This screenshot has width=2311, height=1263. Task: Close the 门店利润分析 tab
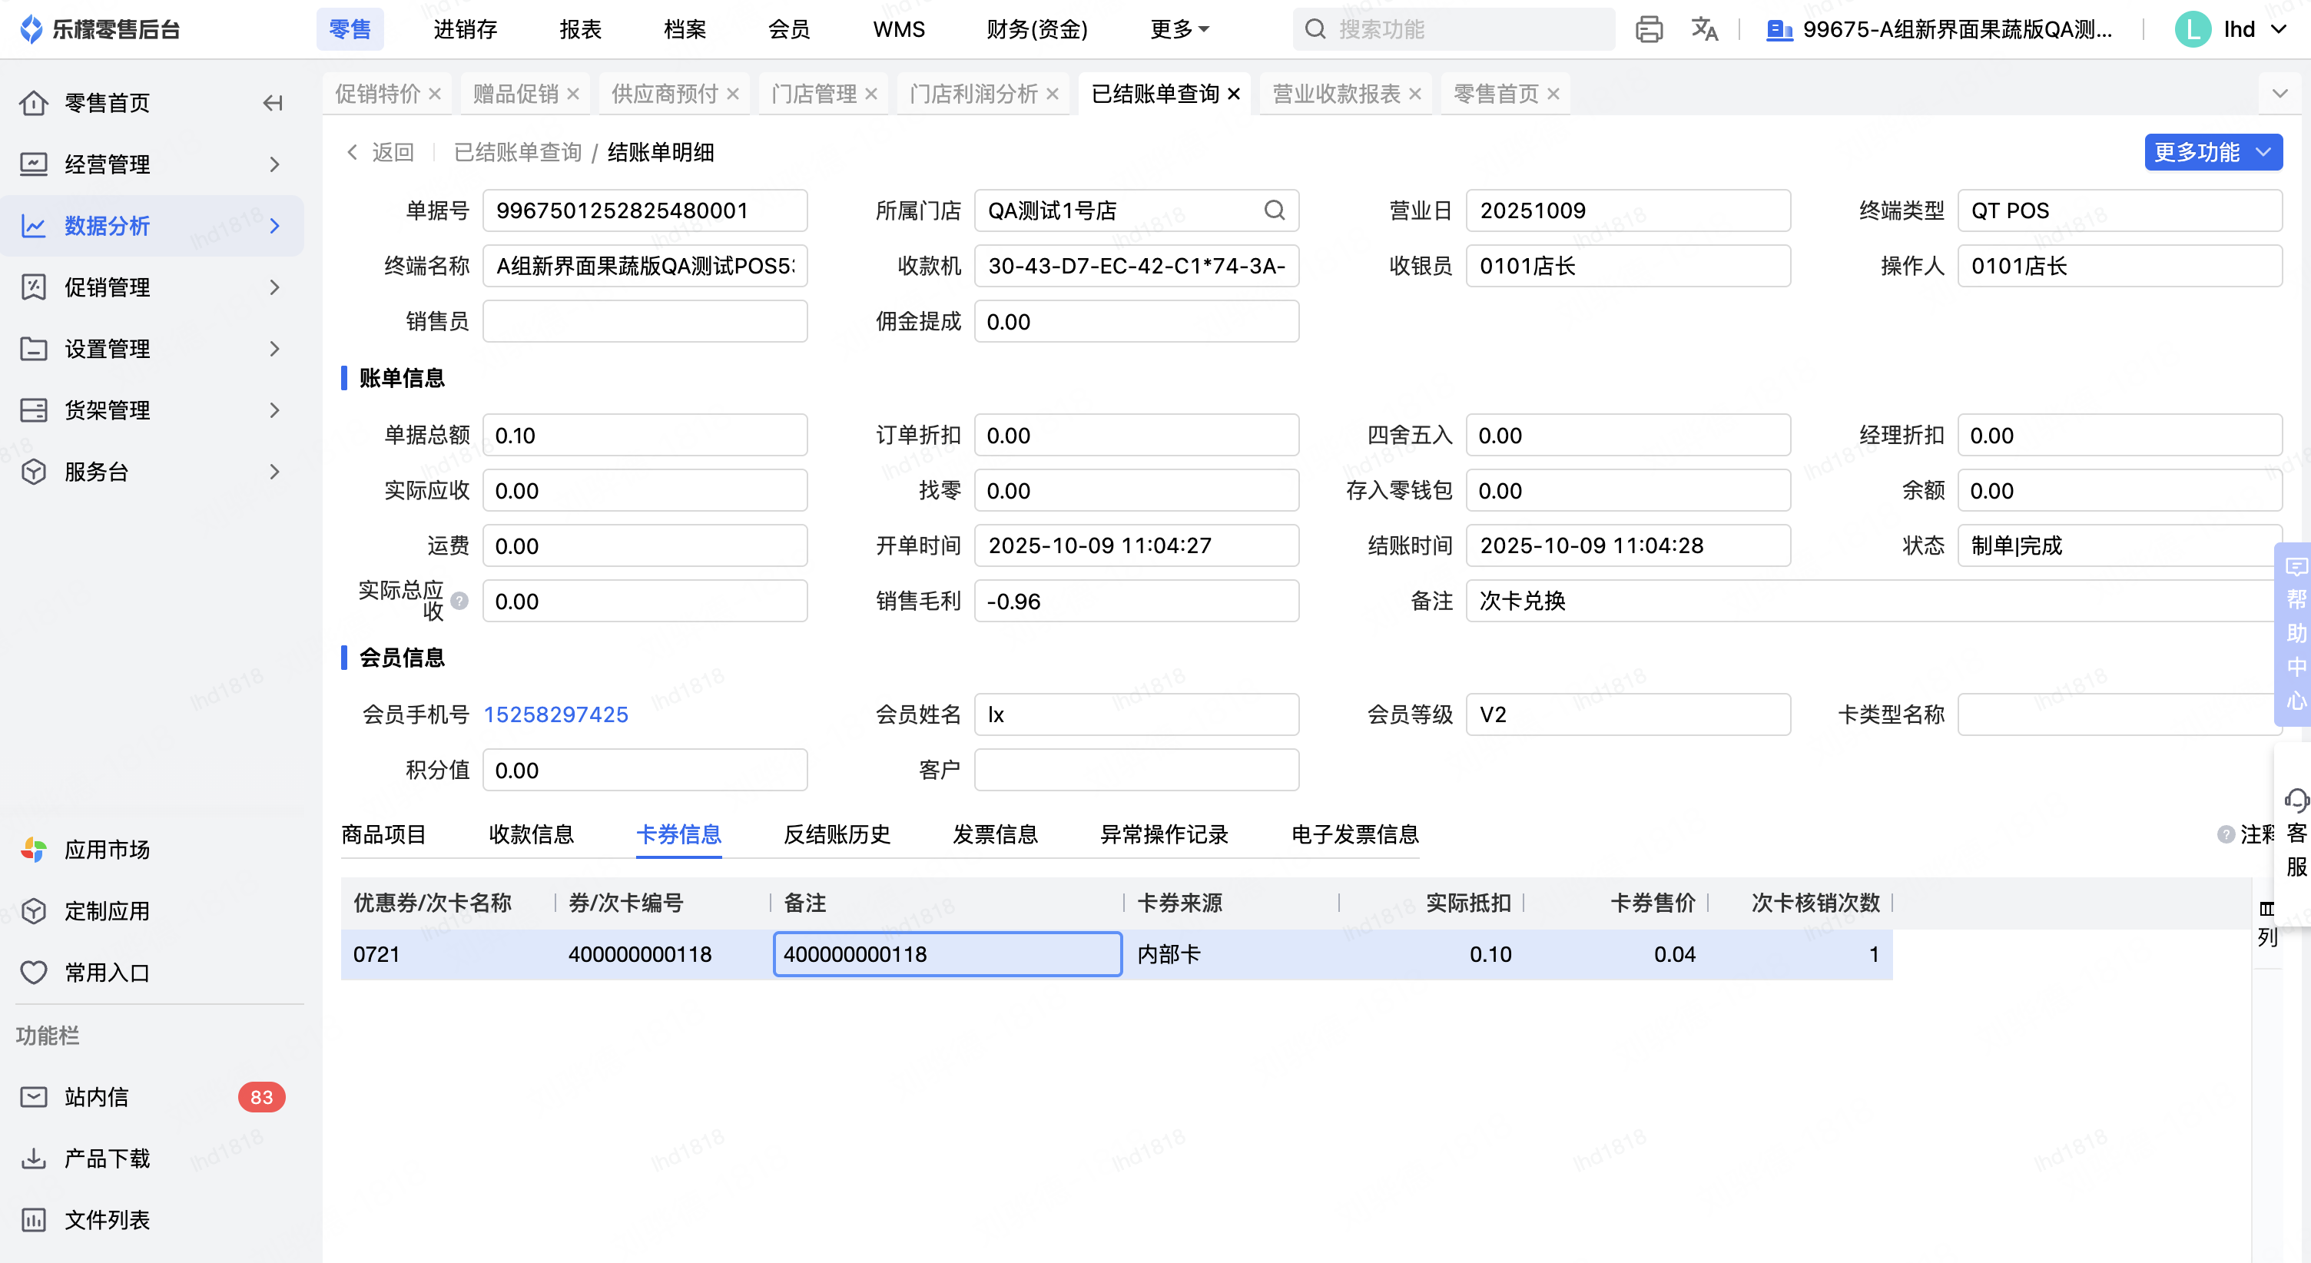pyautogui.click(x=1053, y=94)
